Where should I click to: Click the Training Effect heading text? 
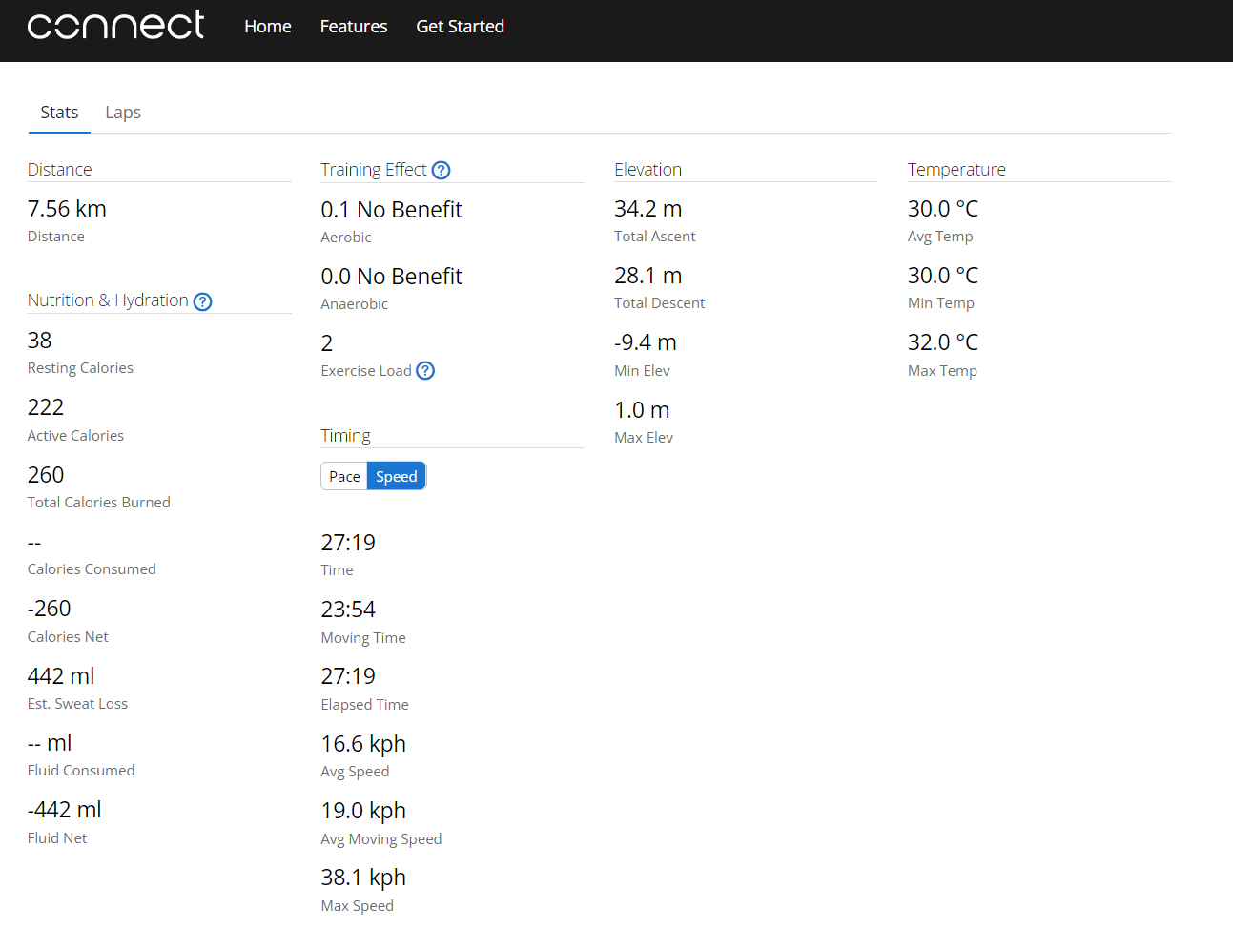tap(373, 170)
